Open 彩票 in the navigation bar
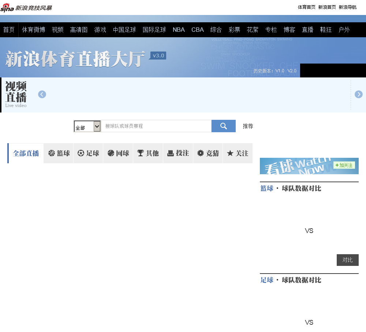 click(x=234, y=30)
